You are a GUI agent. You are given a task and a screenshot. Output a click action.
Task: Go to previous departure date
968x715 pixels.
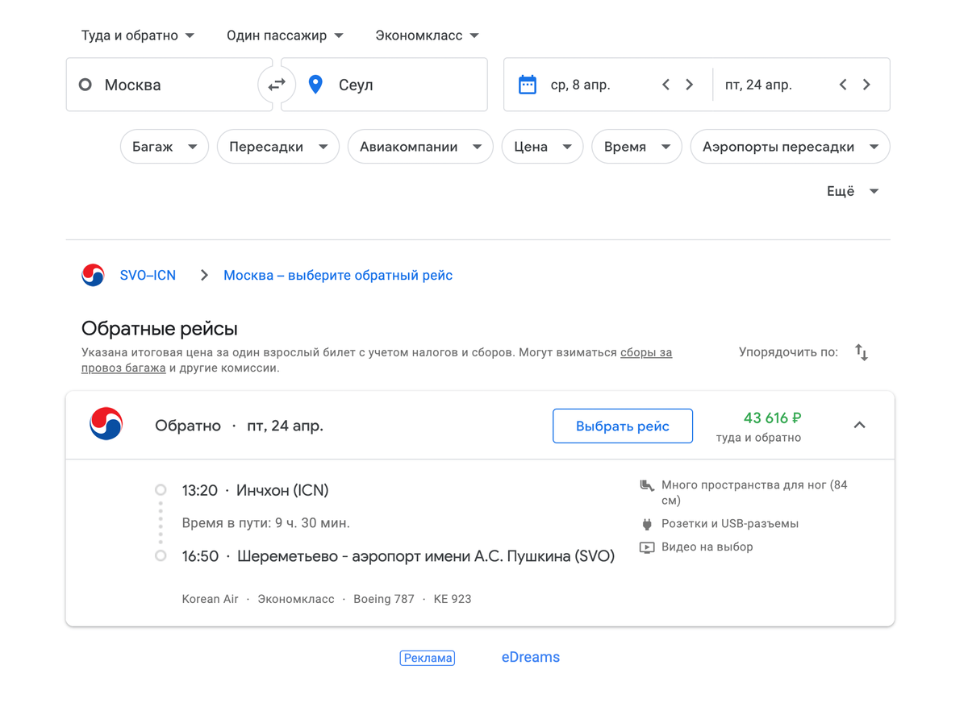(x=665, y=85)
